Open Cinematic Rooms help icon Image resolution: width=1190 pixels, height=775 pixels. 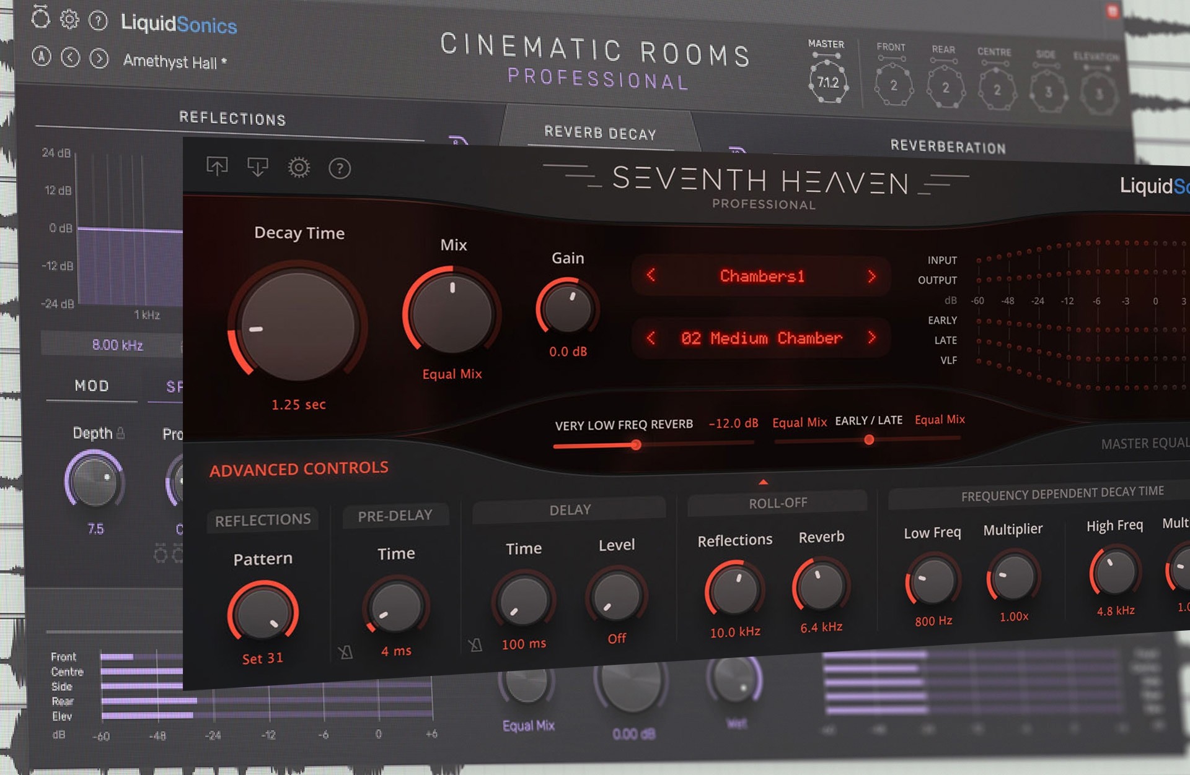[98, 21]
